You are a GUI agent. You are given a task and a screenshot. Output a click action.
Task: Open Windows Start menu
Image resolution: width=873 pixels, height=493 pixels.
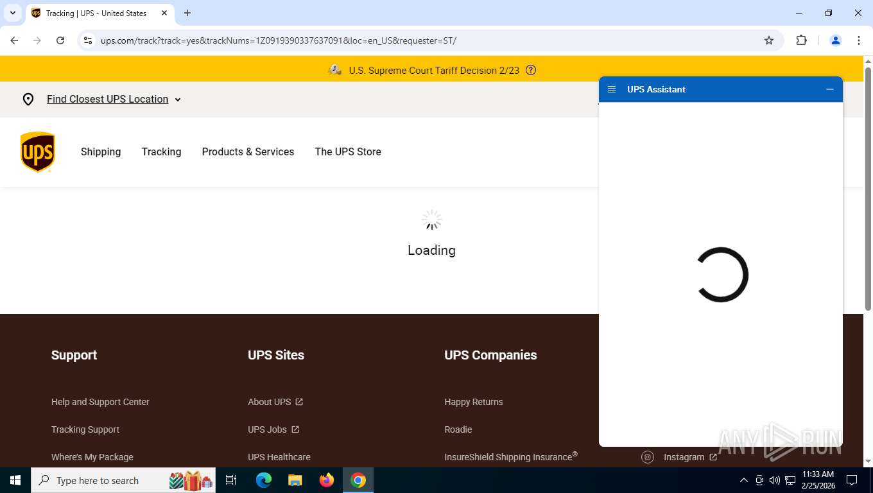click(x=15, y=480)
